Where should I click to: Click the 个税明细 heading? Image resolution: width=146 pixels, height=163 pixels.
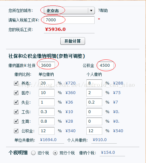pos(18,153)
